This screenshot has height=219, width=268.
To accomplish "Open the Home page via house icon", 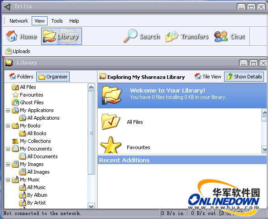I will (x=11, y=36).
